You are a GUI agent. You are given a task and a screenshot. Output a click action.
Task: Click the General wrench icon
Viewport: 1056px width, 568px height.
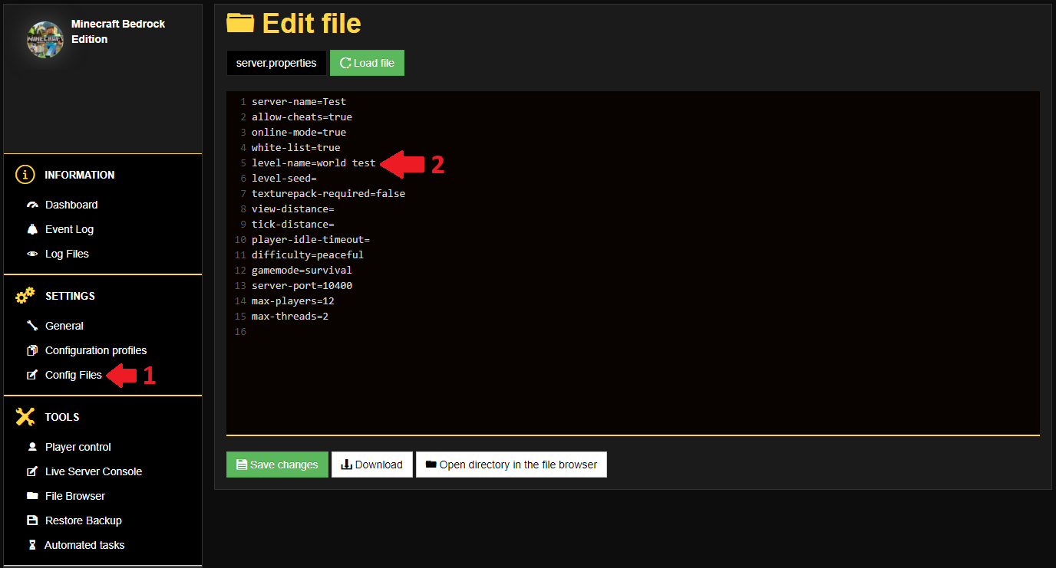tap(32, 326)
